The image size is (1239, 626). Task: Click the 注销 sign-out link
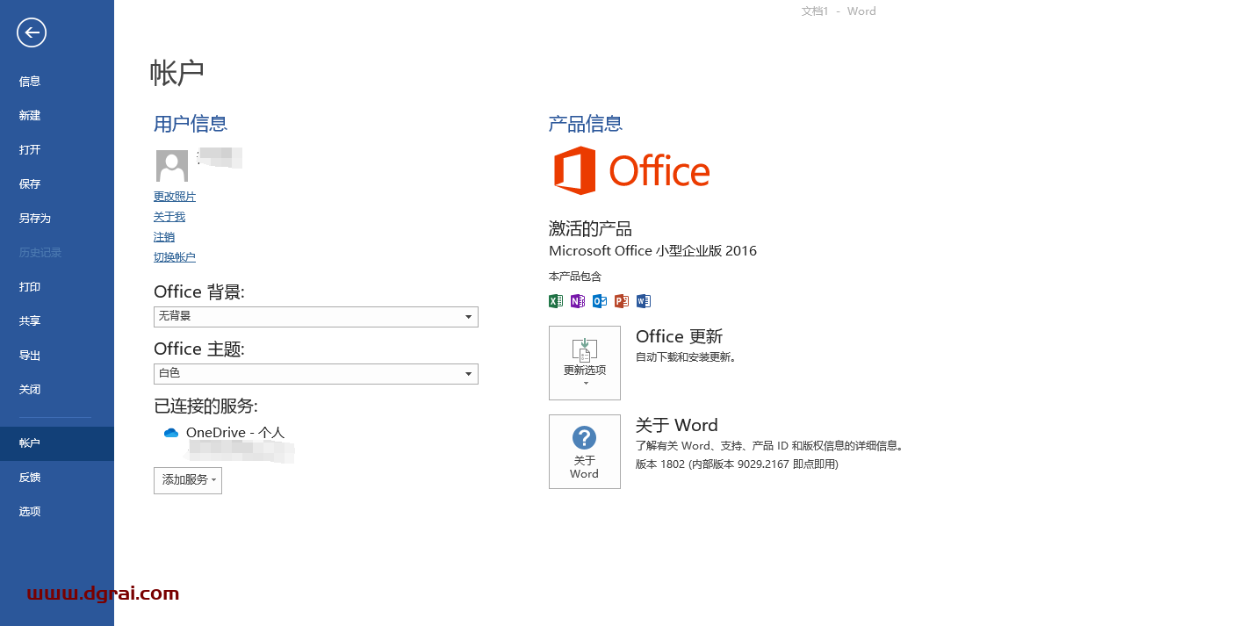pyautogui.click(x=164, y=237)
